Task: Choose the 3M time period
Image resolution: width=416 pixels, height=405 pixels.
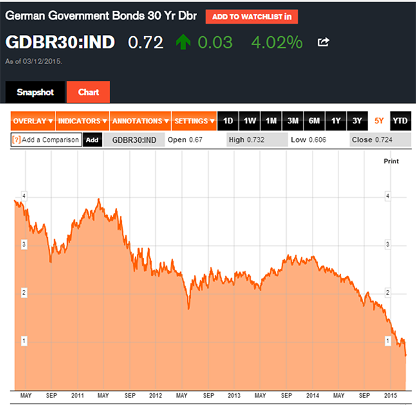Action: coord(293,121)
